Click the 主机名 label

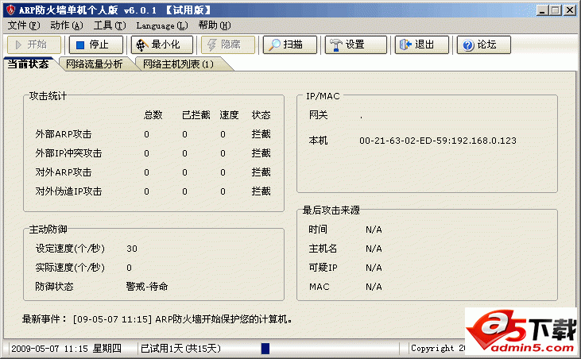tap(323, 249)
